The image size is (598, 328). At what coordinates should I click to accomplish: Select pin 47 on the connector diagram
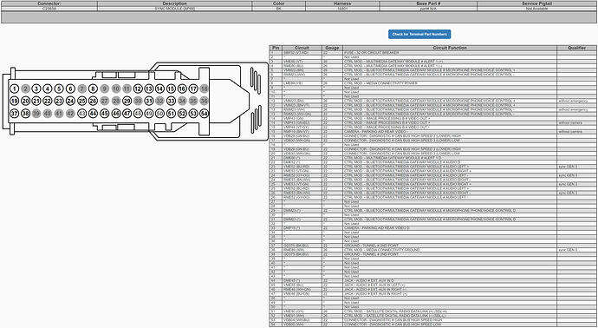127,114
